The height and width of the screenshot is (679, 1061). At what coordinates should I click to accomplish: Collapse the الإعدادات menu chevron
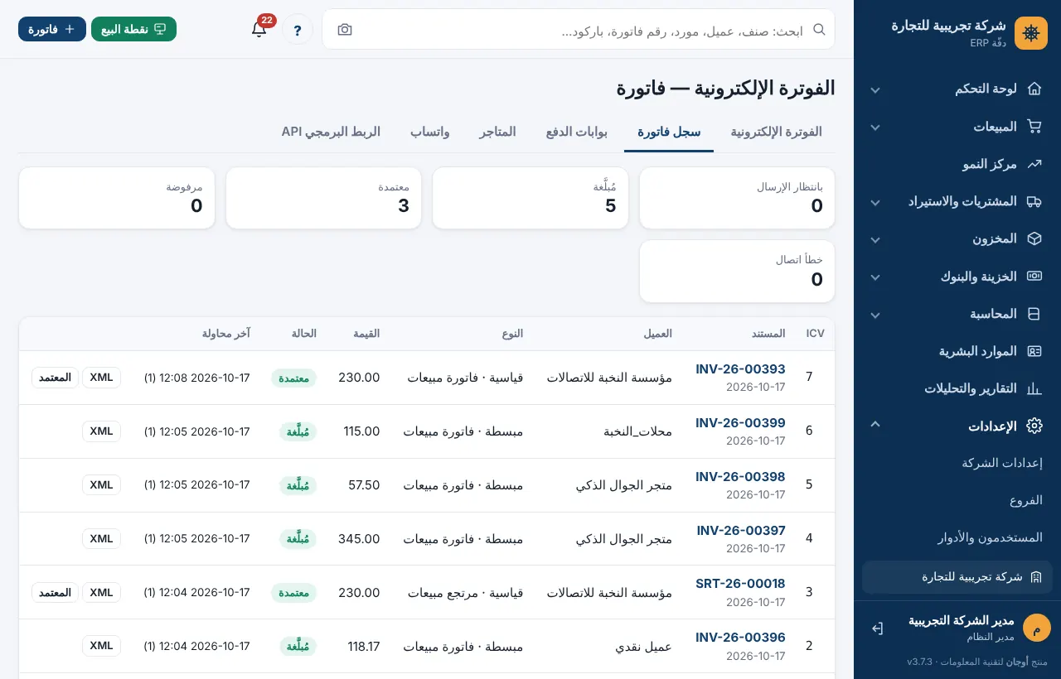tap(875, 425)
